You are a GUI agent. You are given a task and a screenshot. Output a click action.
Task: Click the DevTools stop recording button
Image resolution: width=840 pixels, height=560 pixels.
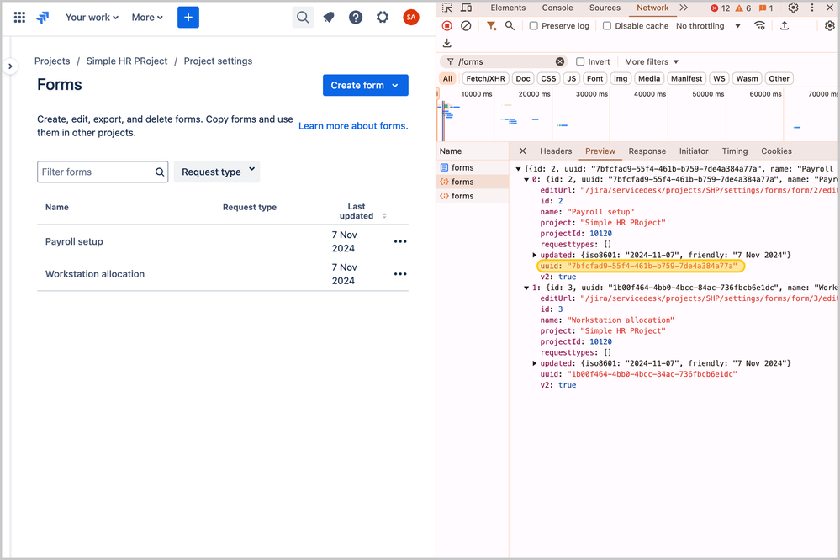447,26
